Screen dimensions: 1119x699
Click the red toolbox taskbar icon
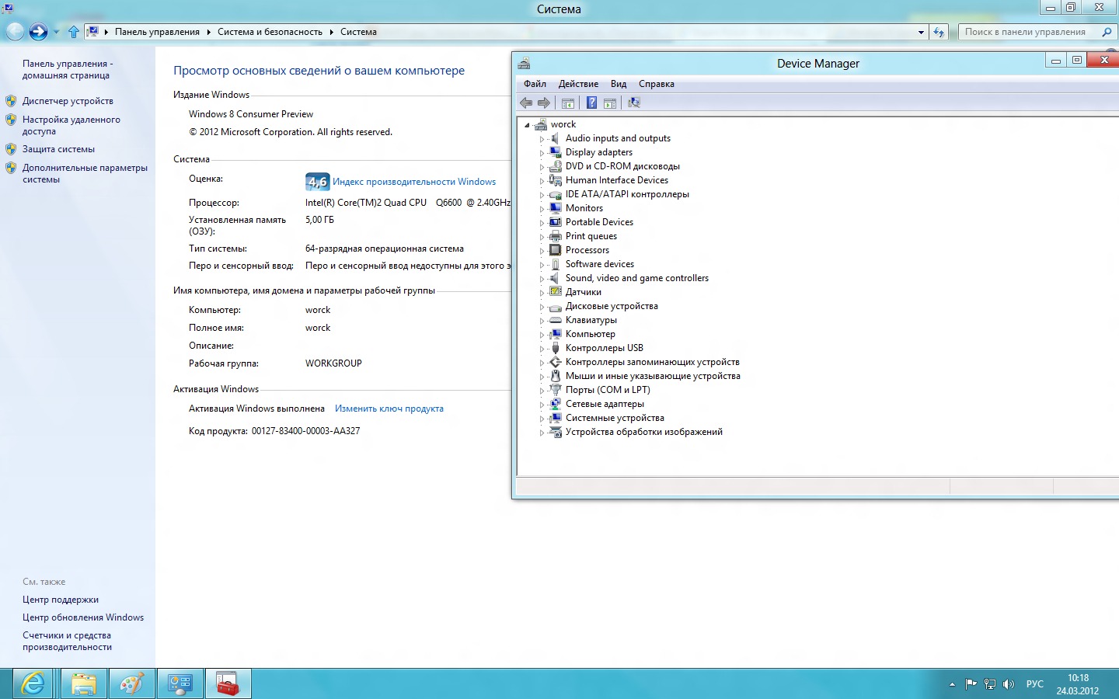[228, 683]
